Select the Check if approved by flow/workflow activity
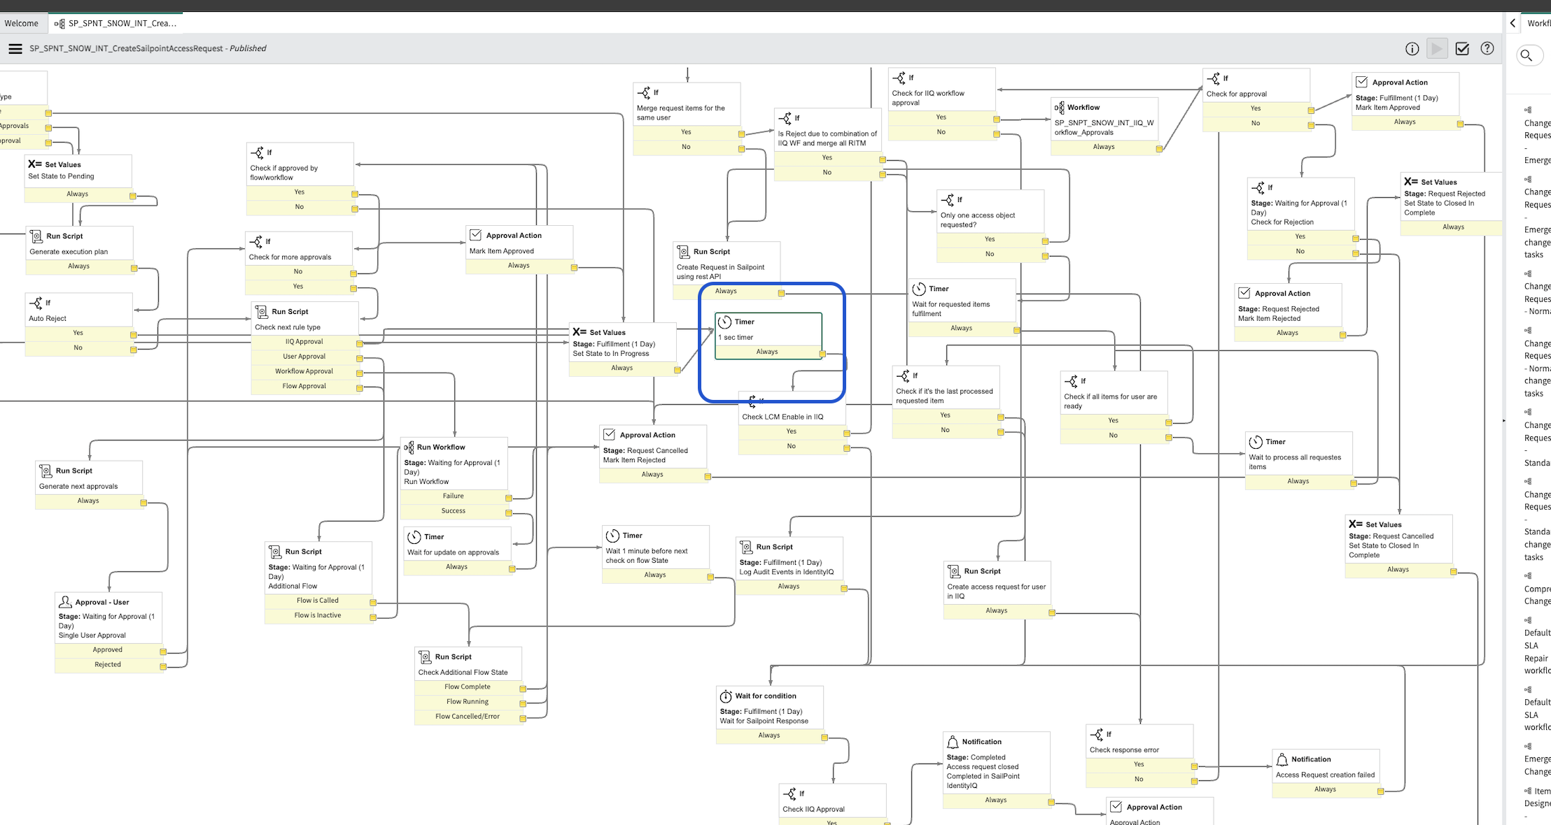 [300, 178]
